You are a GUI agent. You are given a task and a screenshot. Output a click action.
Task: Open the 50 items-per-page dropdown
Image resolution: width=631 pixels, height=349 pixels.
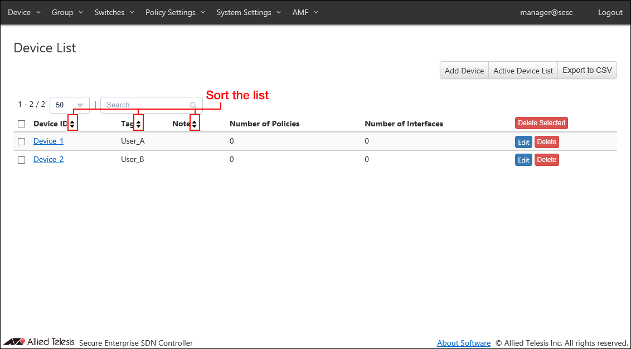(x=70, y=105)
